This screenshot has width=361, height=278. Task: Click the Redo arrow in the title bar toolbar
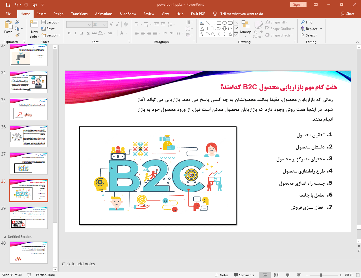point(26,5)
